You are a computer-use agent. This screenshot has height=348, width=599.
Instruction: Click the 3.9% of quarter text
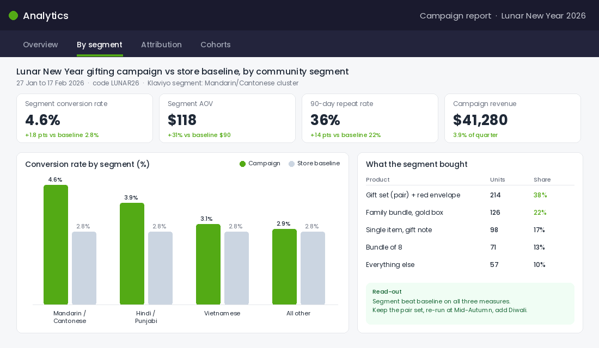coord(475,135)
